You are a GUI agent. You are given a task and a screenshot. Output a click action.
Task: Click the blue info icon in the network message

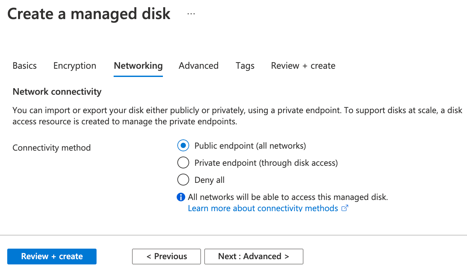click(x=181, y=197)
